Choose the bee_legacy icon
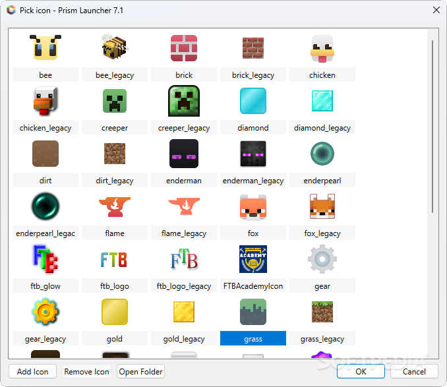 (115, 47)
